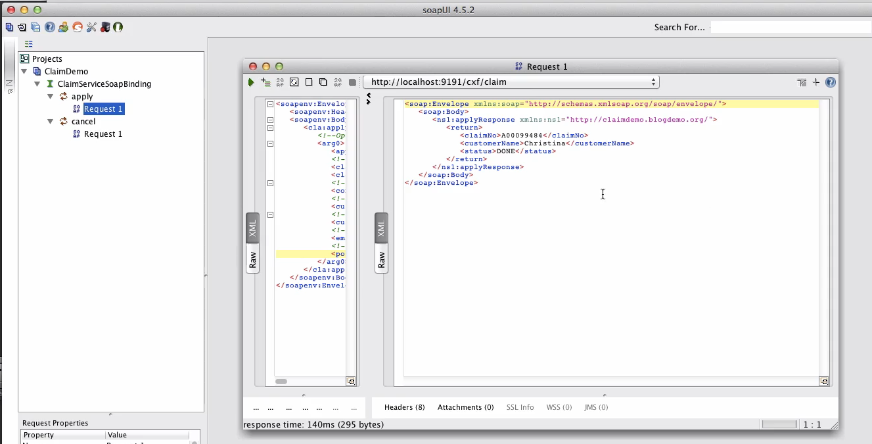Click the request editor horizontal scrollbar thumb

281,382
